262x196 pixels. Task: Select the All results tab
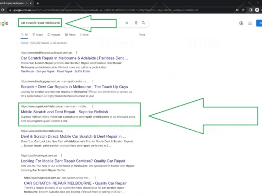pyautogui.click(x=24, y=35)
